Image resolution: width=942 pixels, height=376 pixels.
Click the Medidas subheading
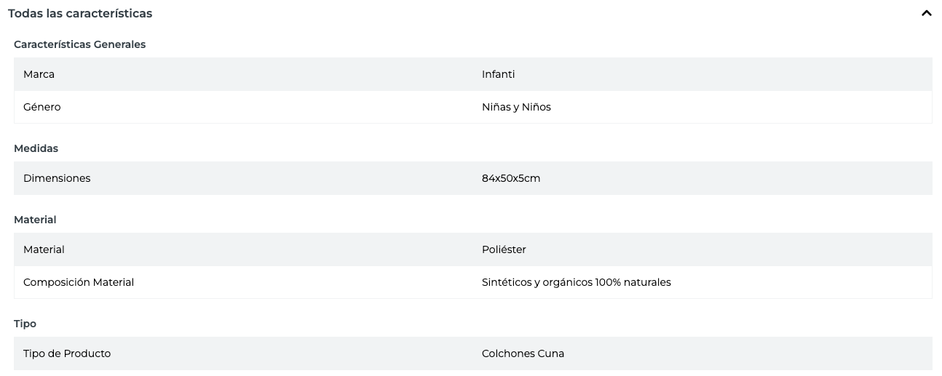(x=36, y=148)
